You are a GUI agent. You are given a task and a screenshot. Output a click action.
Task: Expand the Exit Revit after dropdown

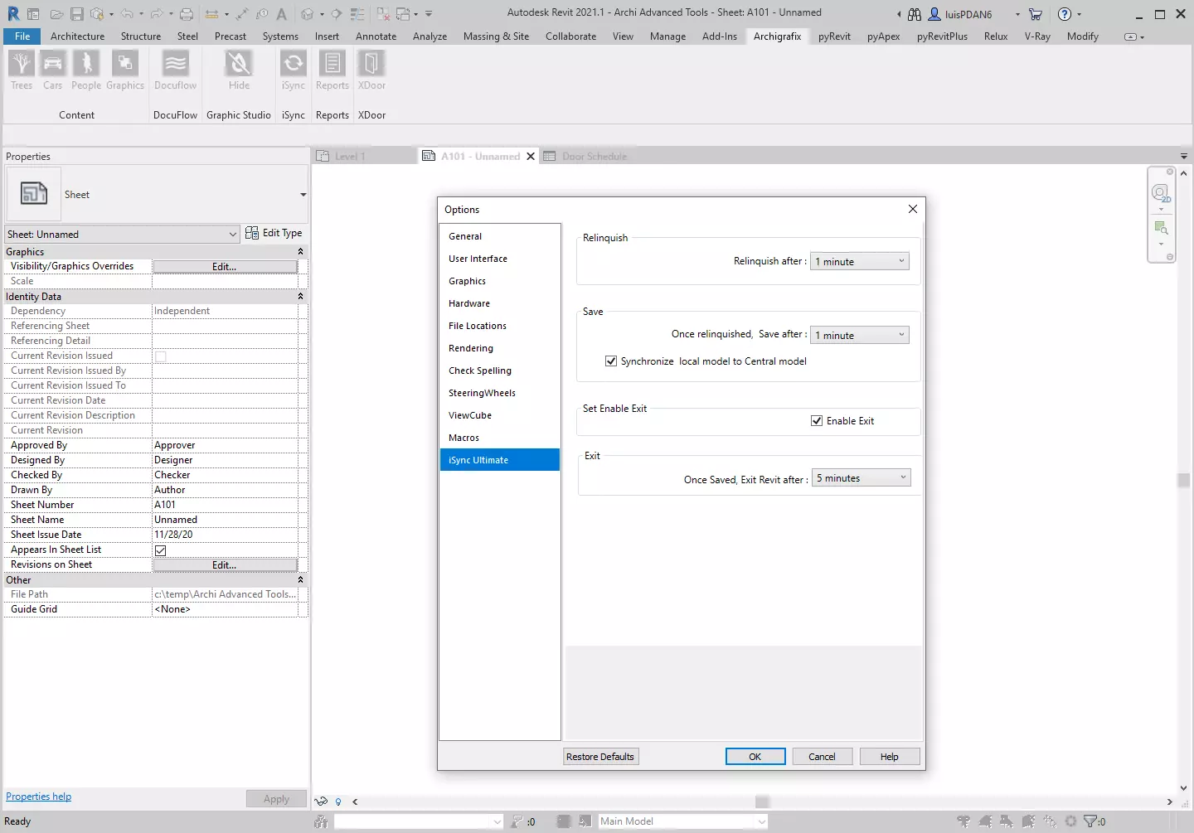[862, 478]
